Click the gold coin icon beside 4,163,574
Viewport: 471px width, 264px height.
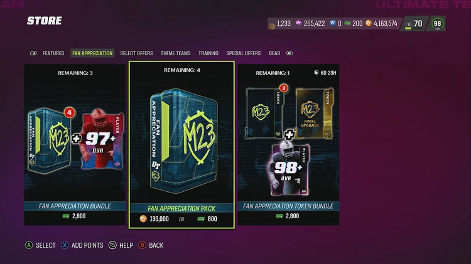(369, 23)
